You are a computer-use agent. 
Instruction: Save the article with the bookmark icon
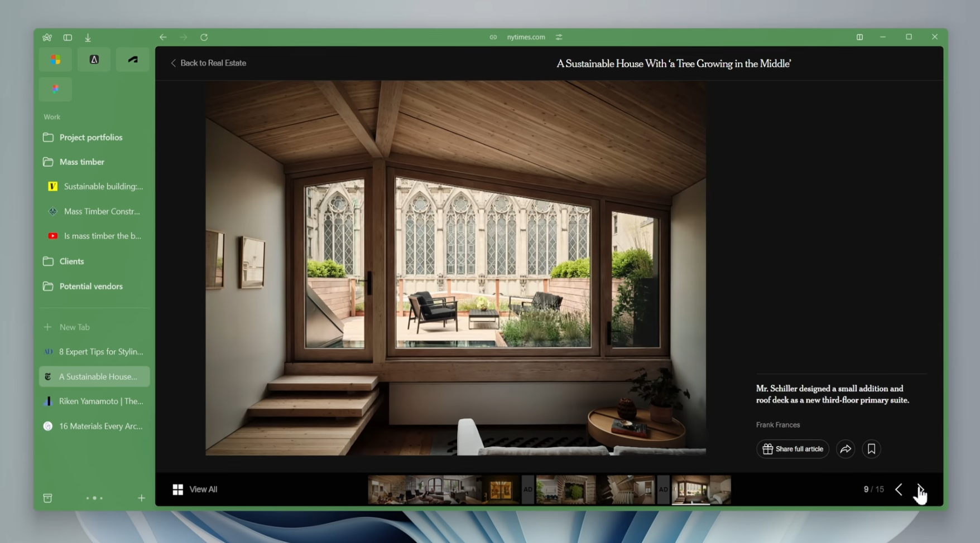[x=871, y=449]
